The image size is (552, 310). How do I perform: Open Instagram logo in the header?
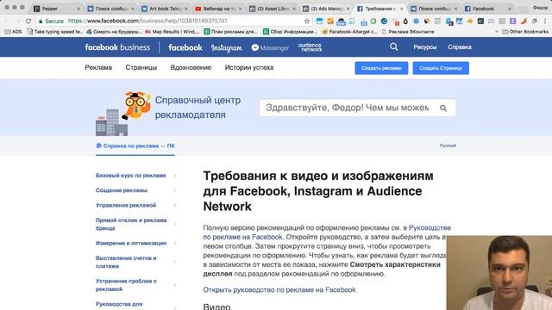coord(226,48)
